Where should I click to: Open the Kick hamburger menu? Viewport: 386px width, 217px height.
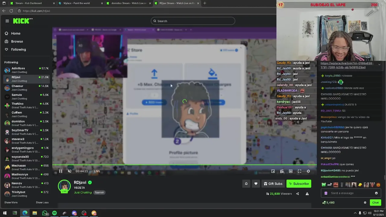pos(7,21)
